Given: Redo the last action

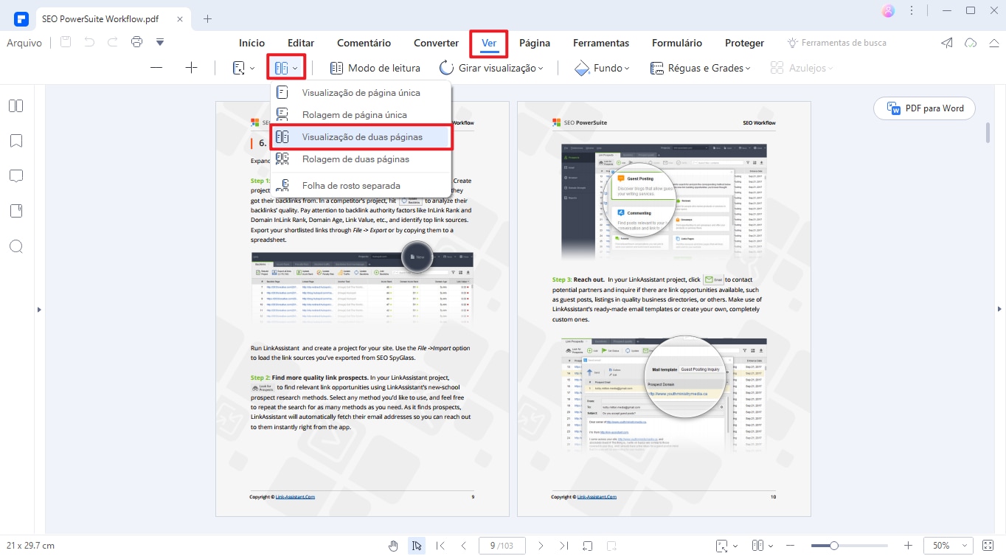Looking at the screenshot, I should pyautogui.click(x=113, y=42).
